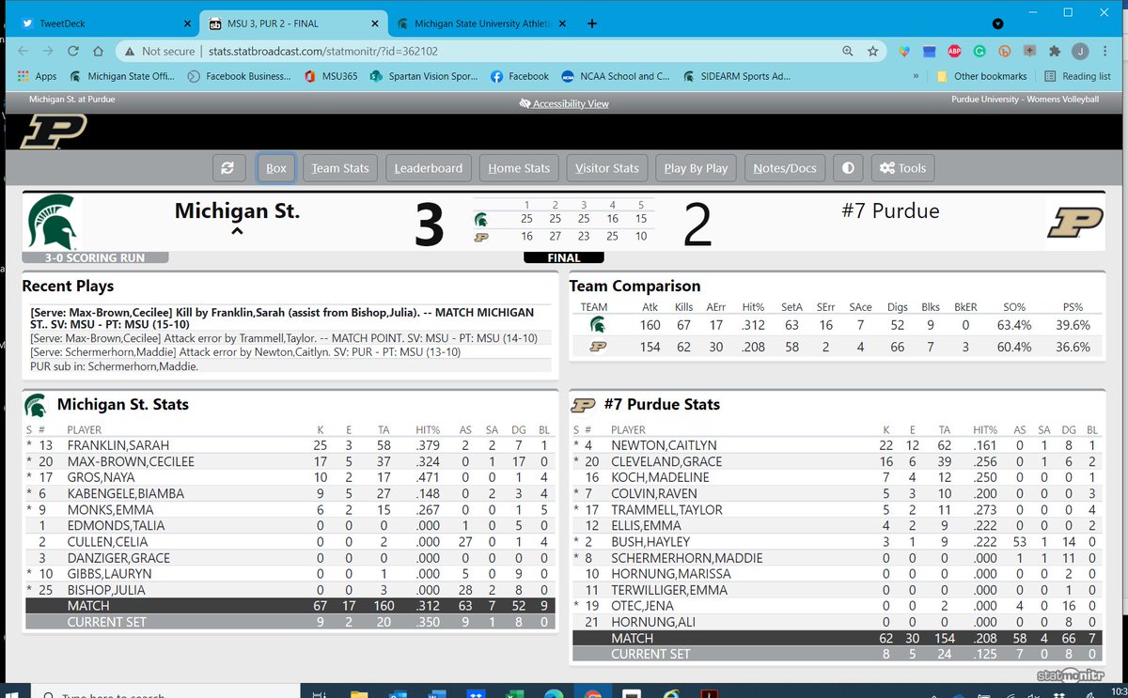Expand the caret under Michigan St.
The width and height of the screenshot is (1128, 698).
click(x=237, y=233)
